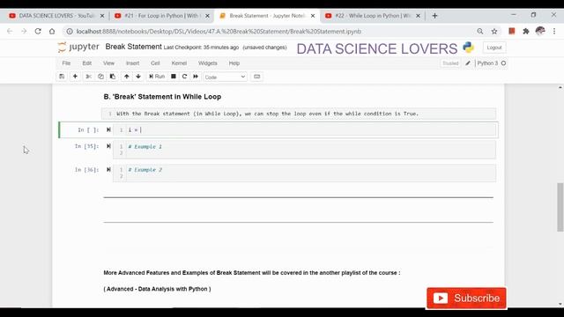Rename notebook via Break Statement title
The height and width of the screenshot is (317, 564).
(x=133, y=47)
